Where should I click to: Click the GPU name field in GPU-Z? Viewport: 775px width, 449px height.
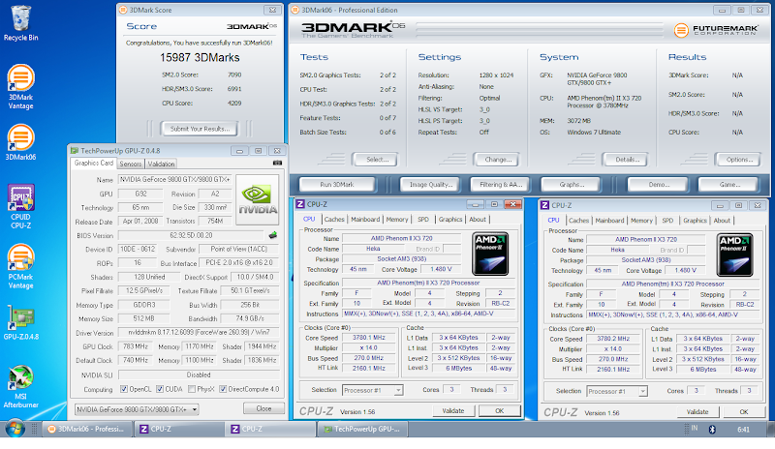pyautogui.click(x=175, y=180)
